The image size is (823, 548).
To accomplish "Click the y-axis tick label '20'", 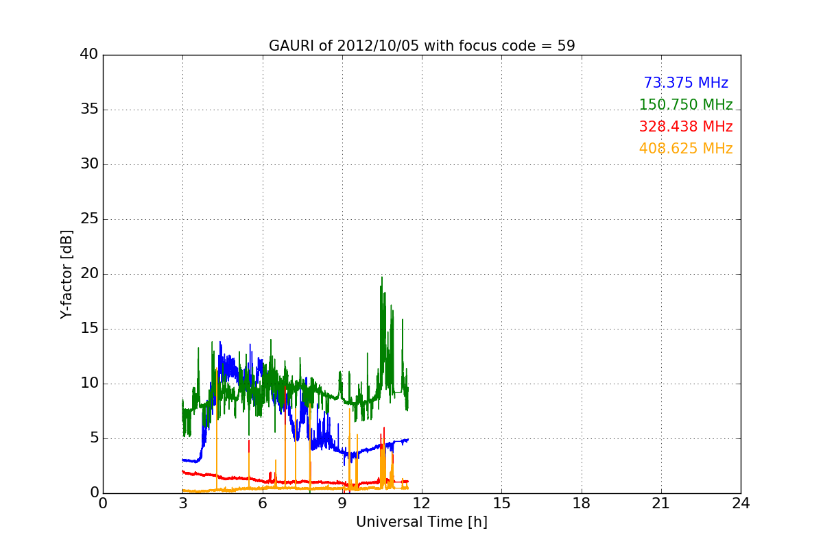I will pyautogui.click(x=88, y=274).
